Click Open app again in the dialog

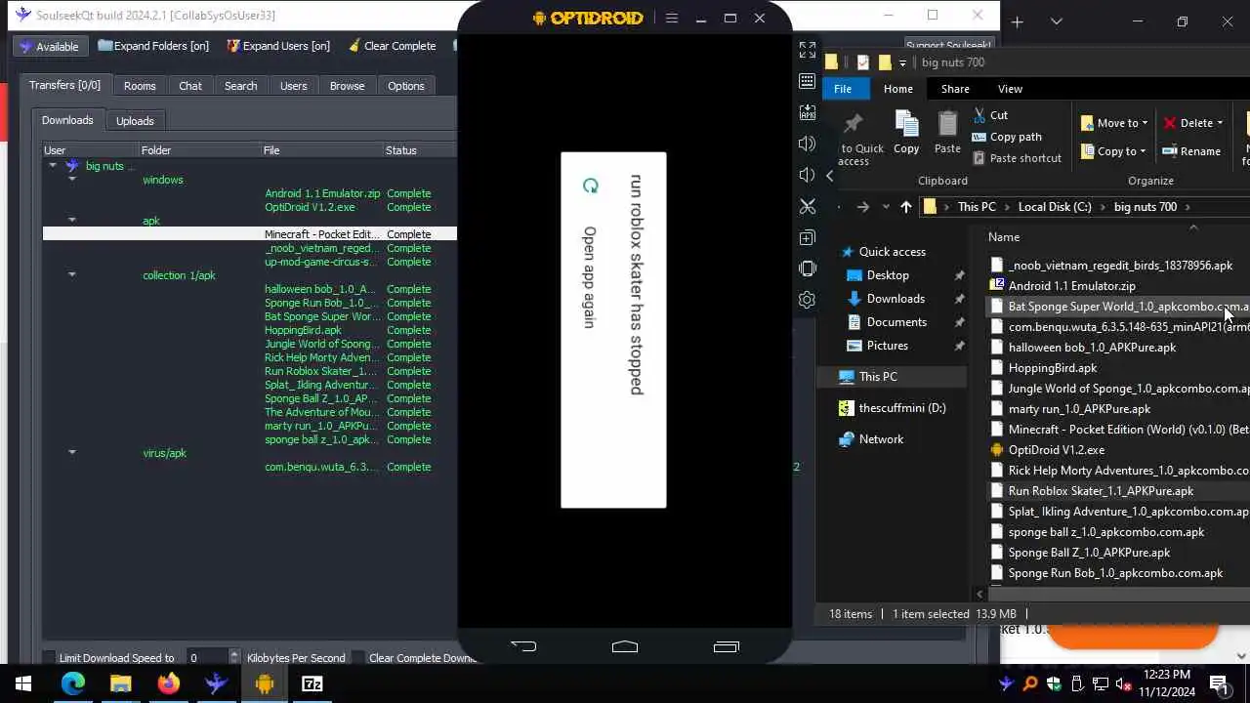pyautogui.click(x=589, y=277)
